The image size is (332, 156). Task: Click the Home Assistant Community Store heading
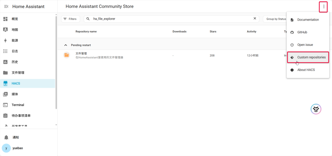coord(100,6)
